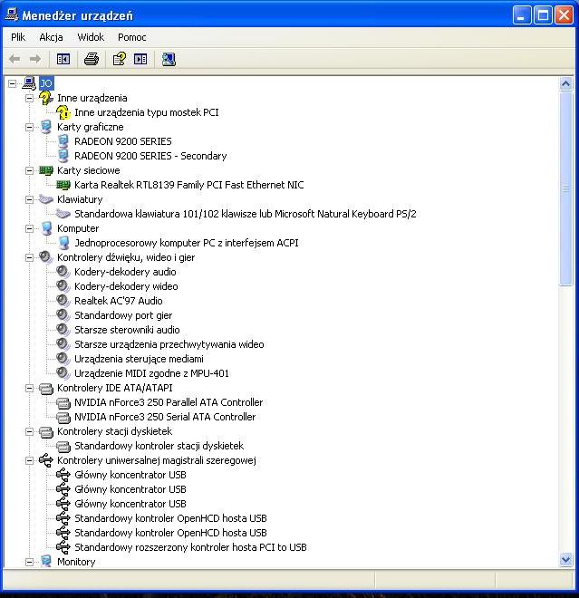Click the action pane toolbar icon next to Properties

click(x=140, y=59)
